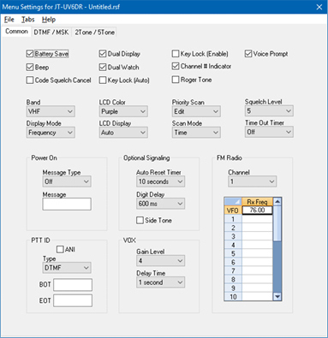Expand the Priority Scan dropdown
328x338 pixels.
coord(196,111)
